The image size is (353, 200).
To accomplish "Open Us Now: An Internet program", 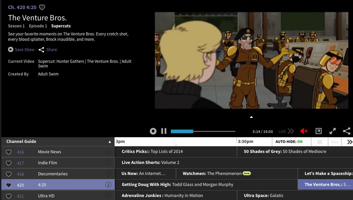I will [145, 174].
